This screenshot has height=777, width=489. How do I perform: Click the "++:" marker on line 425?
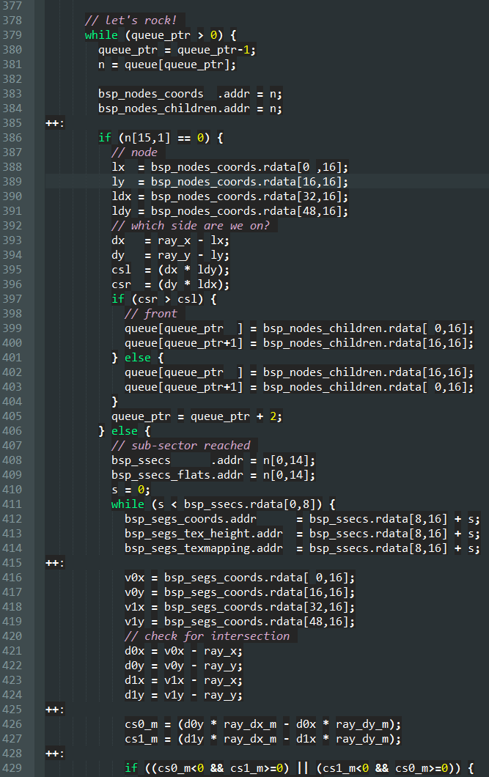click(x=55, y=710)
